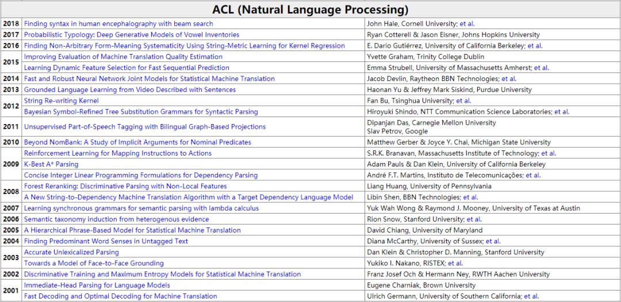
Task: Select the '2010' year cell
Action: click(11, 142)
